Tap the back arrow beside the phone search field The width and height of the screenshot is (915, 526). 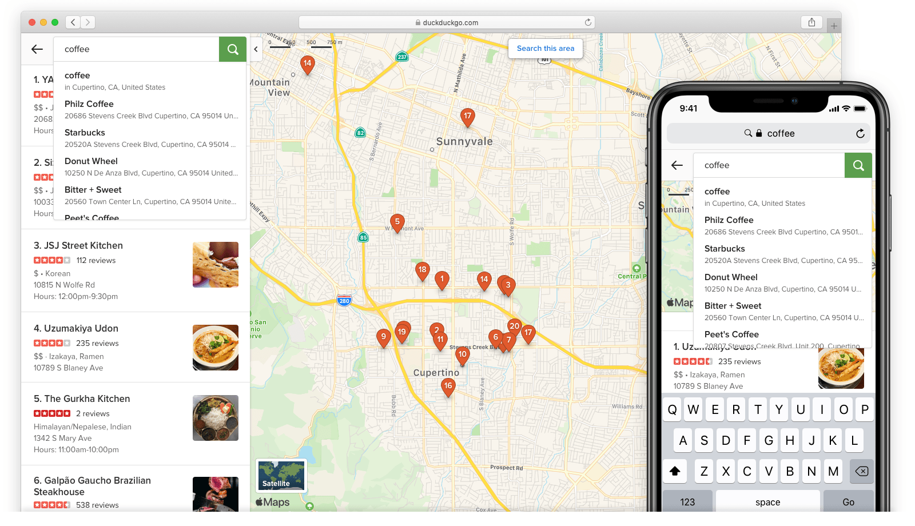pos(677,165)
